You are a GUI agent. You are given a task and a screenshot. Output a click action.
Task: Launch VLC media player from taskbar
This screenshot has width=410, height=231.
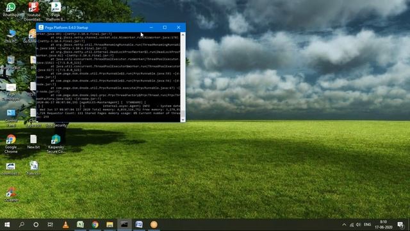65,225
